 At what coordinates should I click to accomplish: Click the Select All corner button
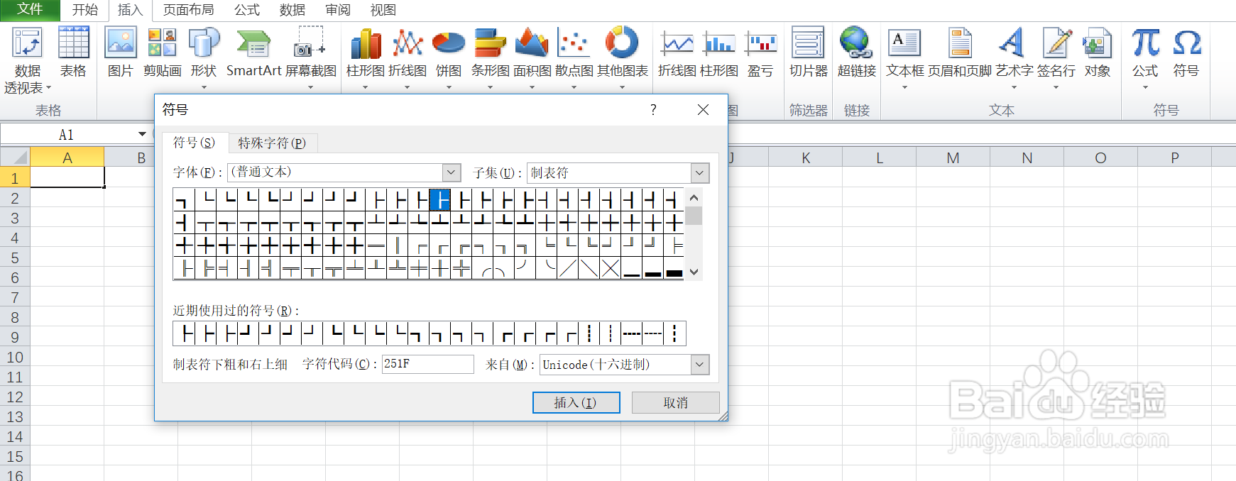tap(15, 157)
